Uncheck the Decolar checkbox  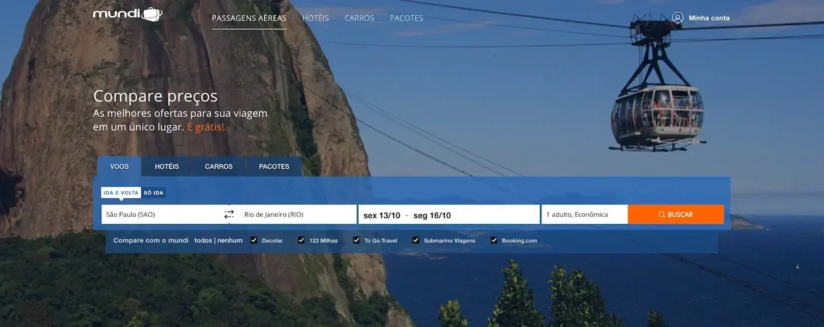click(x=254, y=240)
